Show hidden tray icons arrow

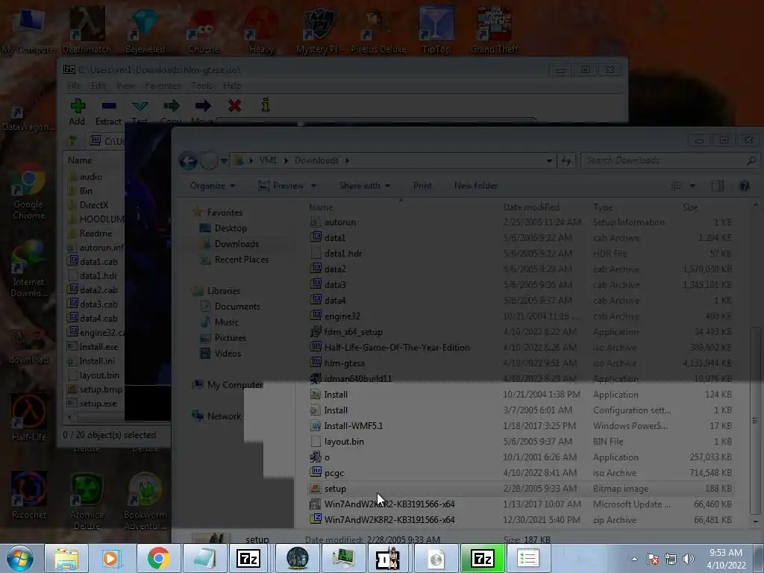[x=634, y=559]
